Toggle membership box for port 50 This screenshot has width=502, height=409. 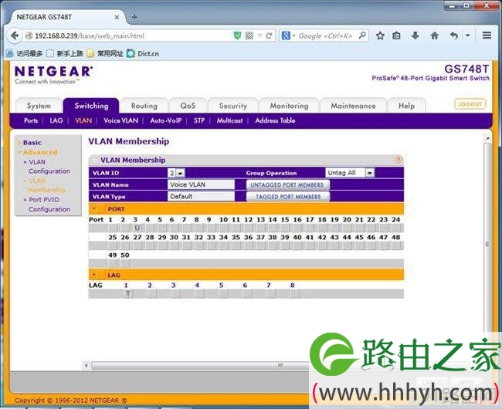click(125, 263)
